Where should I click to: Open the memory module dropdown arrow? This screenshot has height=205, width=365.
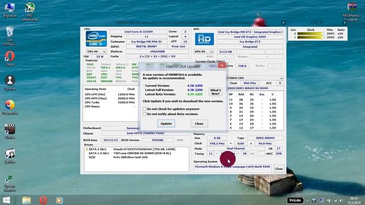click(x=281, y=78)
